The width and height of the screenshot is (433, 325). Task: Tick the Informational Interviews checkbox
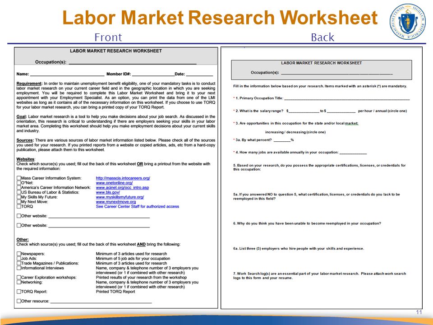click(x=19, y=268)
